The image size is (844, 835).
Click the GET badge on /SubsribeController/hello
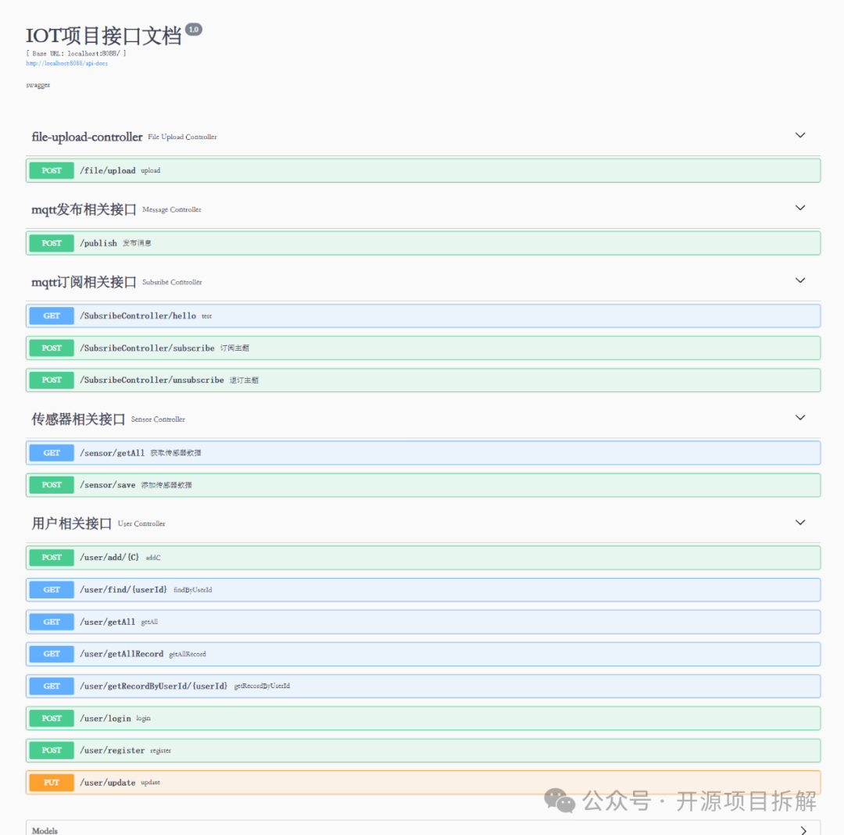(x=50, y=316)
